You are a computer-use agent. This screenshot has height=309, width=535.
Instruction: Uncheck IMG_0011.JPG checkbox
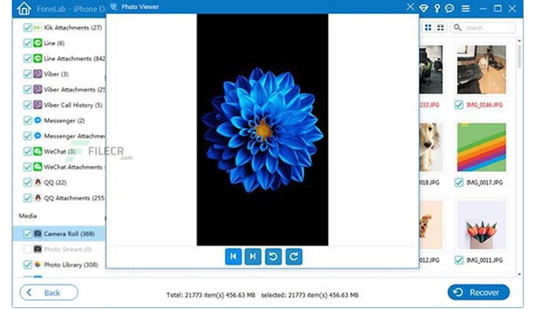(x=459, y=260)
